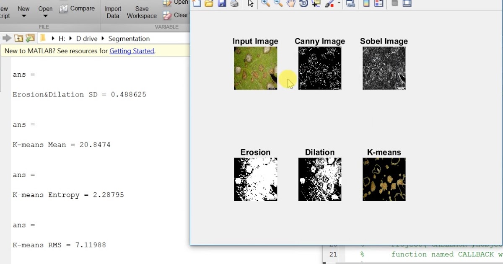The image size is (503, 264).
Task: Click the Compare button in ribbon
Action: click(x=77, y=8)
